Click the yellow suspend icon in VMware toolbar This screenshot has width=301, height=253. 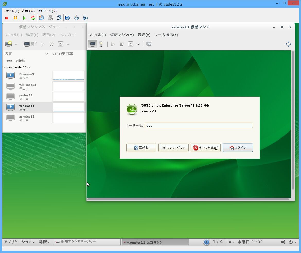tap(15, 18)
